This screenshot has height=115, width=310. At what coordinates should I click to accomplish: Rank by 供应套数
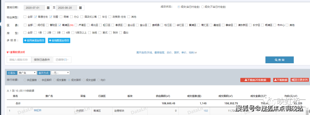click(x=25, y=80)
